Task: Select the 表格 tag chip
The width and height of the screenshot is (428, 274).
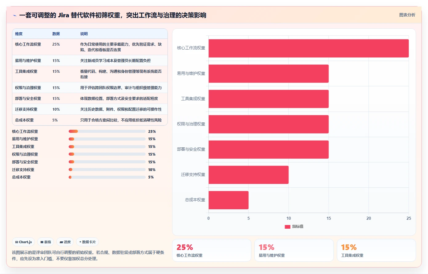Action: [46, 242]
